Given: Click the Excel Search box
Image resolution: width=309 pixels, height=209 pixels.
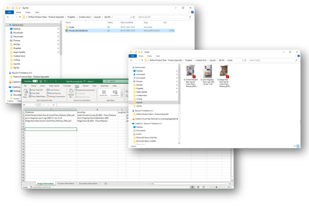Looking at the screenshot, I should [x=116, y=81].
